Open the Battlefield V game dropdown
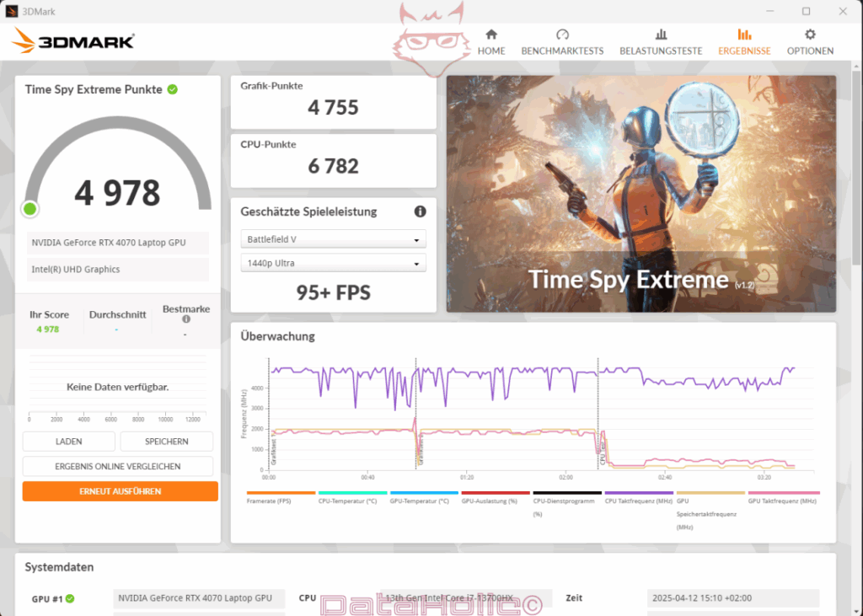The width and height of the screenshot is (863, 616). (x=333, y=239)
